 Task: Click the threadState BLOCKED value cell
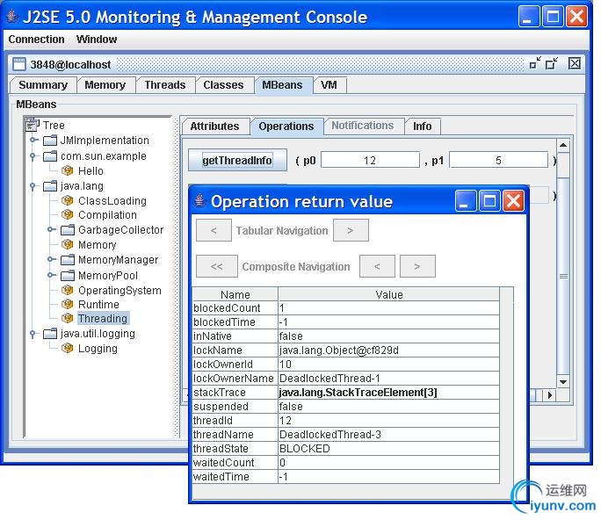point(388,449)
